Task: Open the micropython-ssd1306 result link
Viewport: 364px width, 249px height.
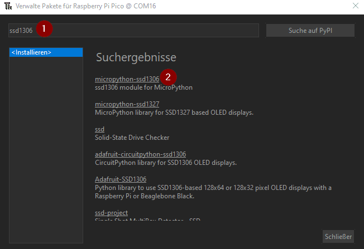Action: (x=127, y=79)
